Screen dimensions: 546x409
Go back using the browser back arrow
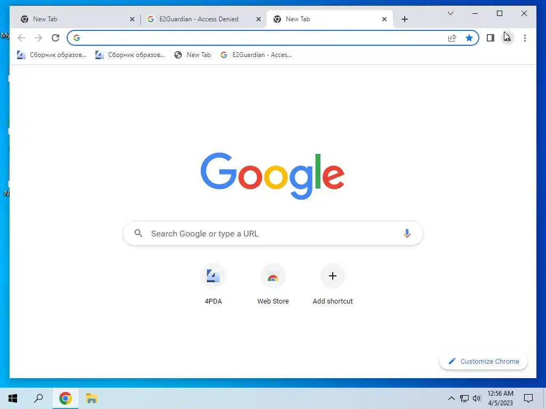pos(21,38)
